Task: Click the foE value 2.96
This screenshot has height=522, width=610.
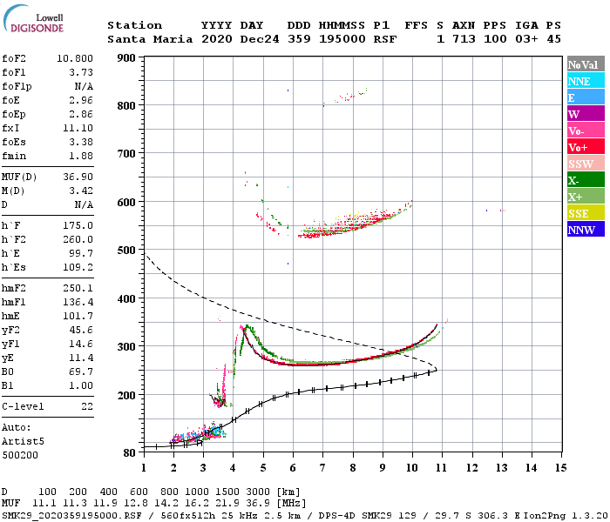Action: coord(81,100)
